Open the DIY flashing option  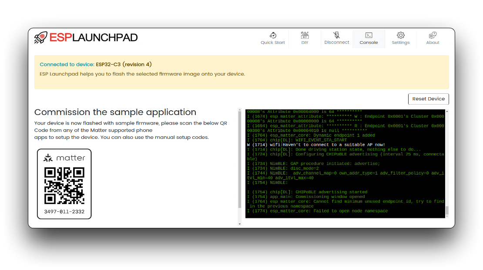point(305,39)
